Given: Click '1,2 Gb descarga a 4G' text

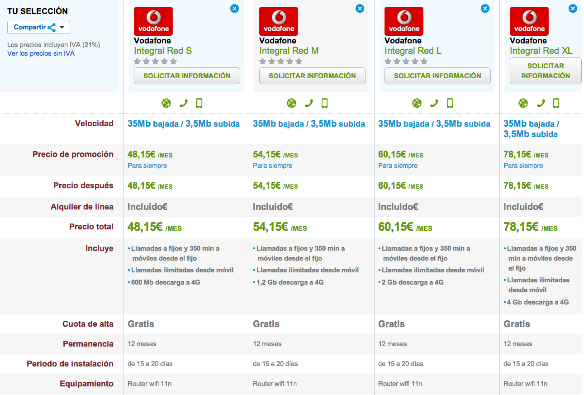Looking at the screenshot, I should tap(290, 282).
